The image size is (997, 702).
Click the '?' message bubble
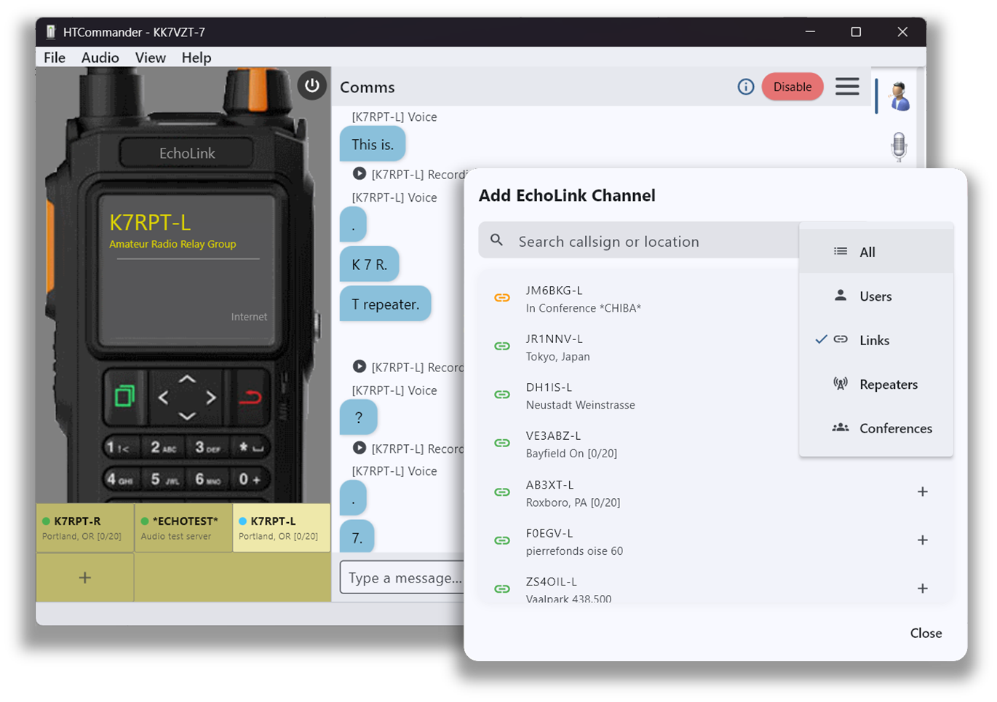click(x=358, y=417)
